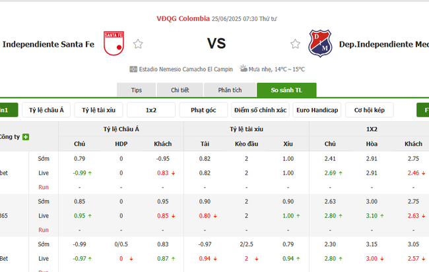Select the 1x2 filter button
The height and width of the screenshot is (272, 429).
coord(151,110)
